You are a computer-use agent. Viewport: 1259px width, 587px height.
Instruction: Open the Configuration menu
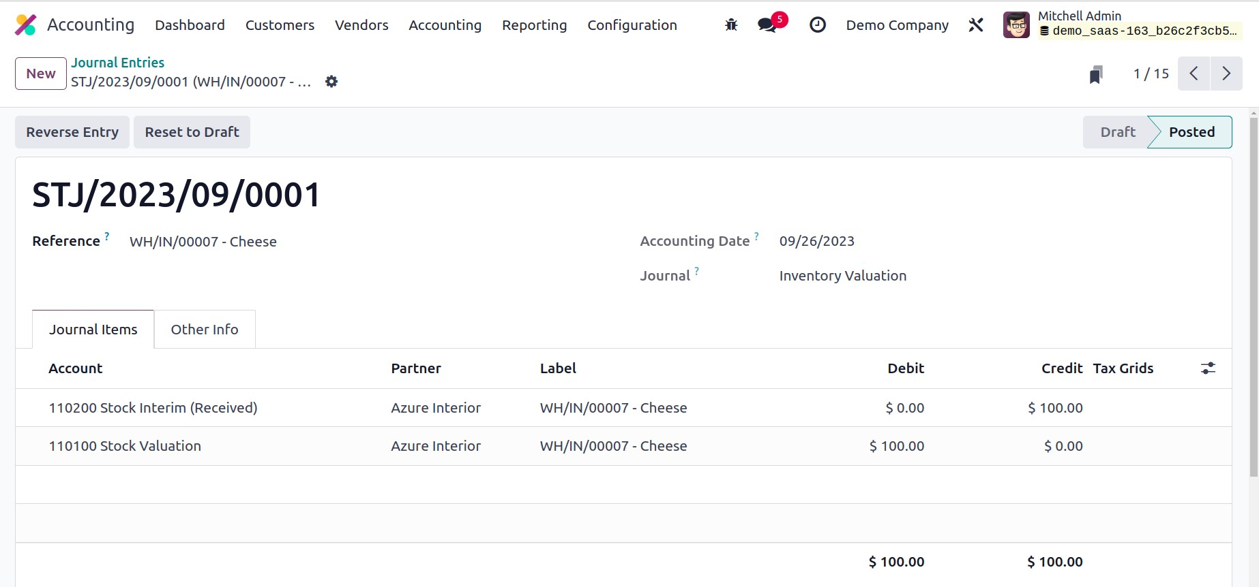[632, 25]
